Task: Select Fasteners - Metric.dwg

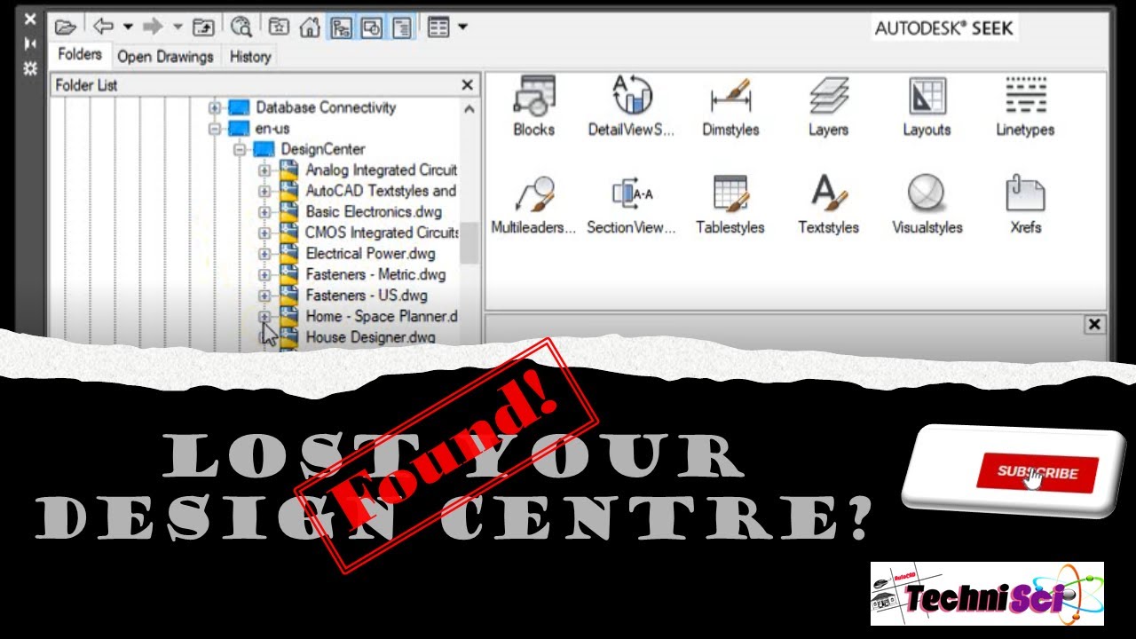Action: point(375,274)
